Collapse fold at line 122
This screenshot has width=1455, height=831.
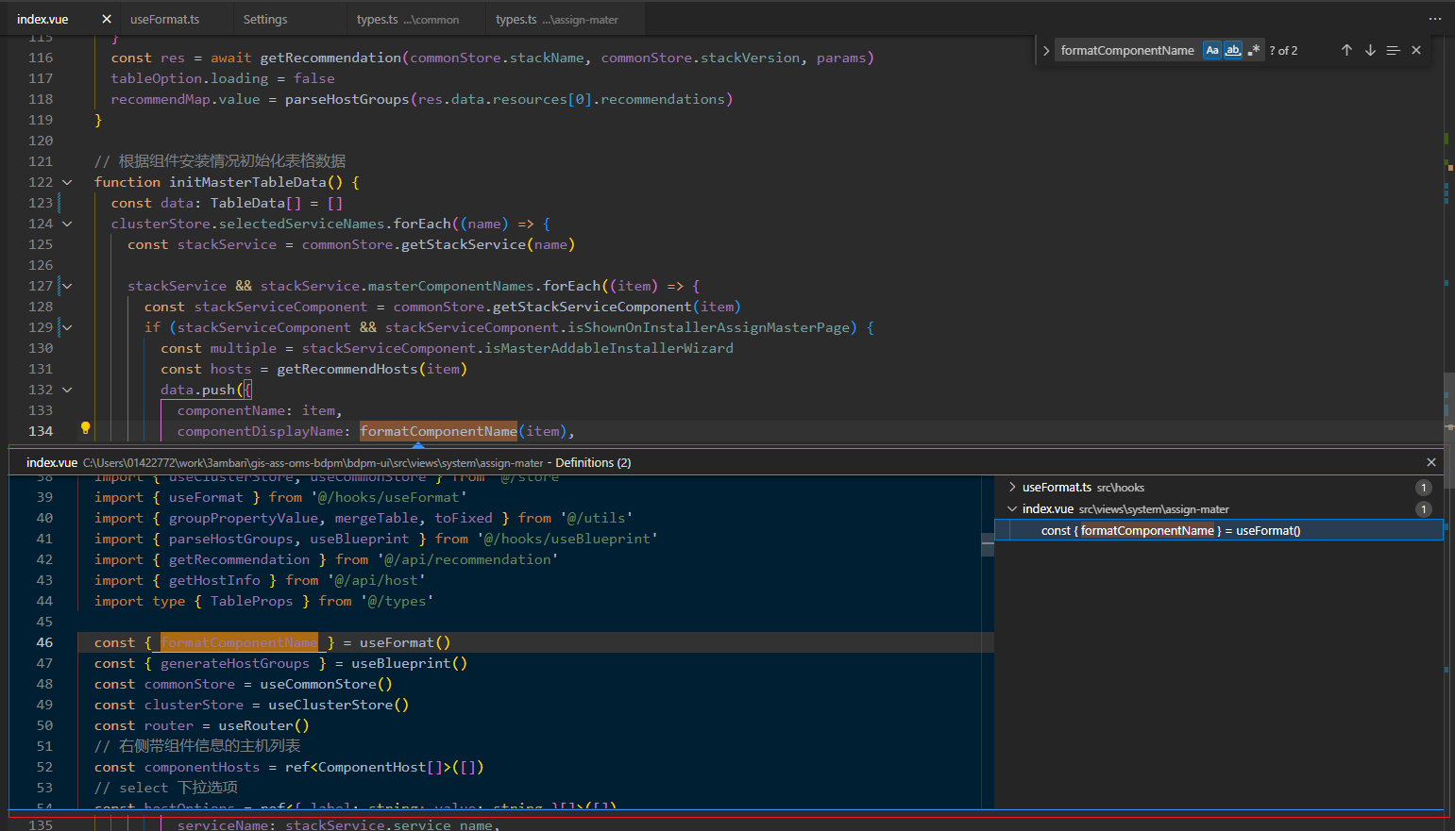pyautogui.click(x=67, y=182)
